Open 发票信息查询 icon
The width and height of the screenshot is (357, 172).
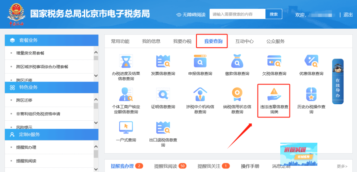163,61
